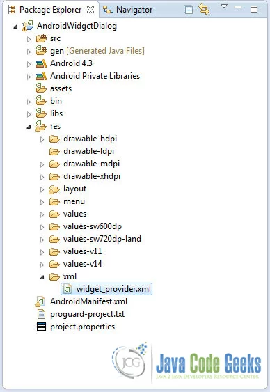Screen dimensions: 270x392
Task: Expand the libs folder
Action: 29,114
